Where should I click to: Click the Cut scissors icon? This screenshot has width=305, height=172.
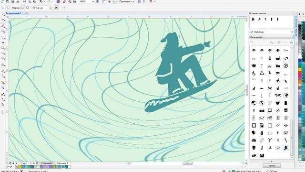pos(24,1)
